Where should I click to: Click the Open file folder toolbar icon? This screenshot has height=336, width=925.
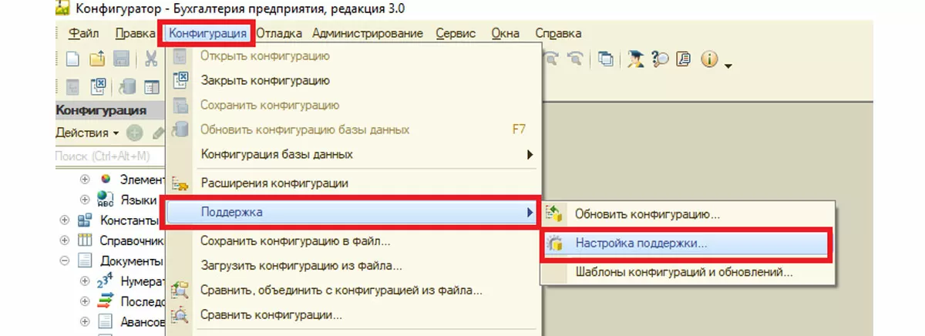click(97, 59)
